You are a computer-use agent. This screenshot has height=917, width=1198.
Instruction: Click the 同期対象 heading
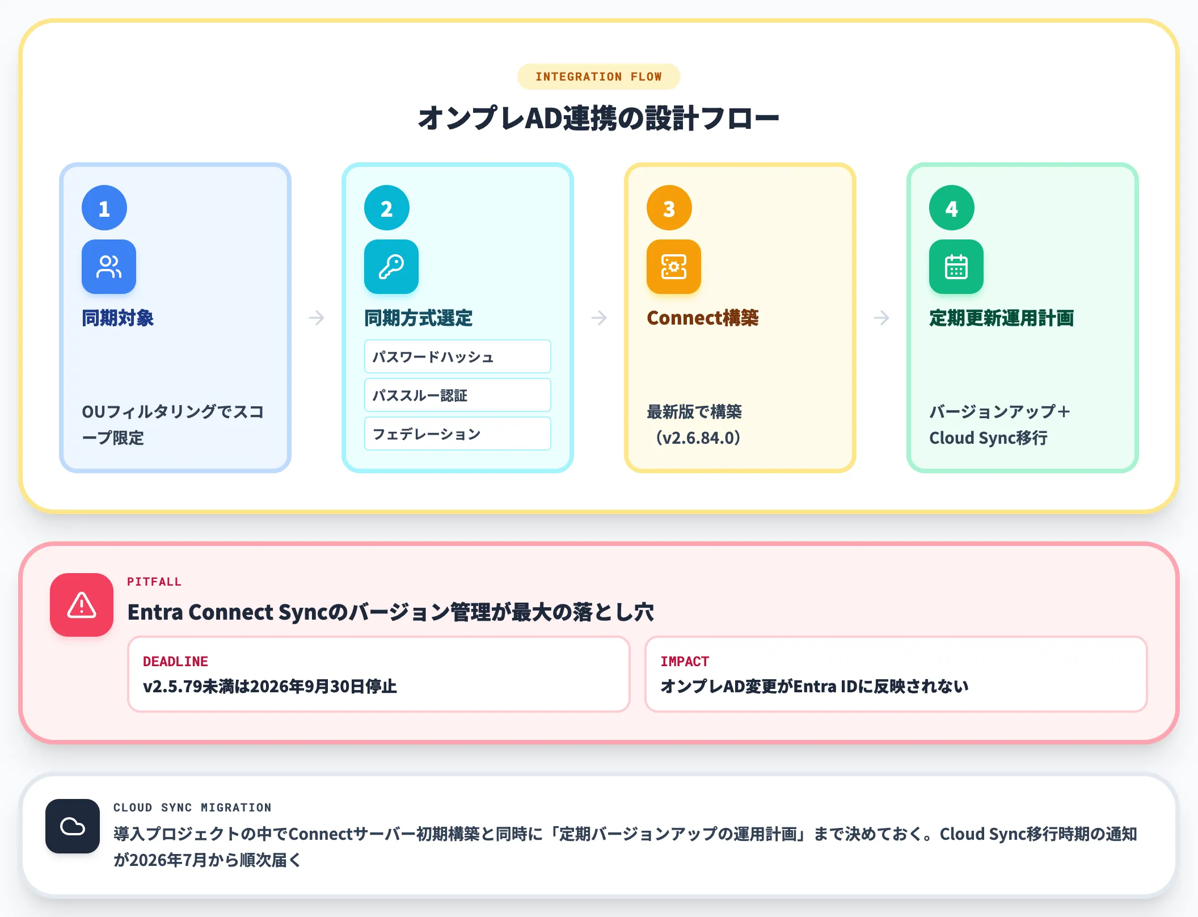118,318
